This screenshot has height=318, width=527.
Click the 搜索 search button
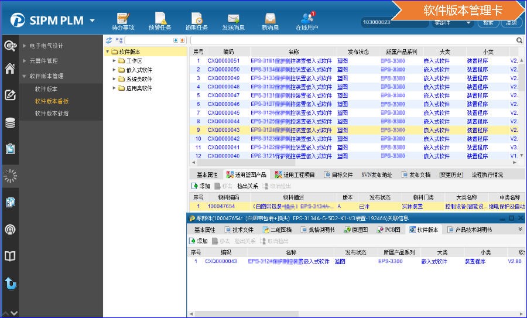click(488, 22)
